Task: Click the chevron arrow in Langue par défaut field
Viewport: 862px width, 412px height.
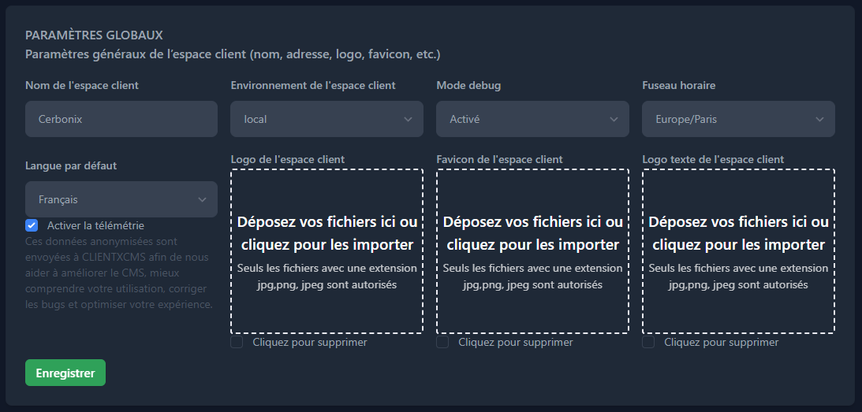Action: pyautogui.click(x=202, y=199)
